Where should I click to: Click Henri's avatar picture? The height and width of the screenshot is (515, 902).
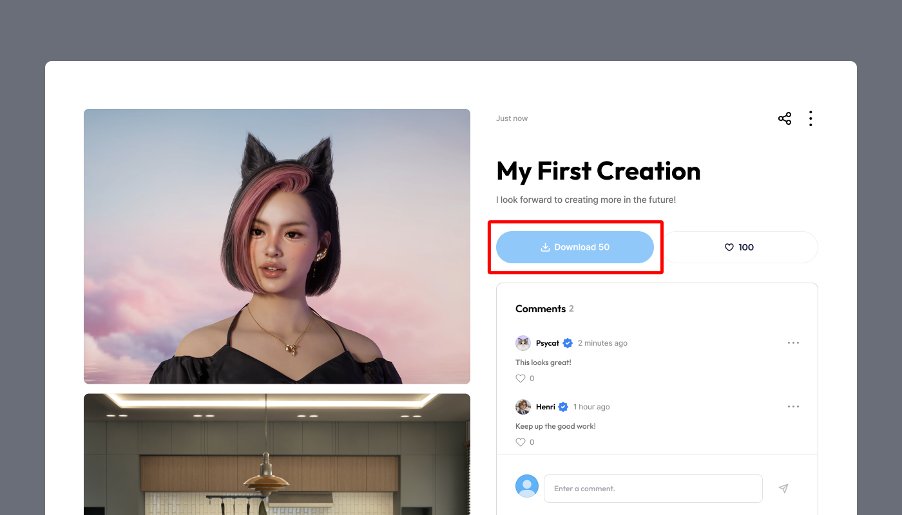coord(523,407)
